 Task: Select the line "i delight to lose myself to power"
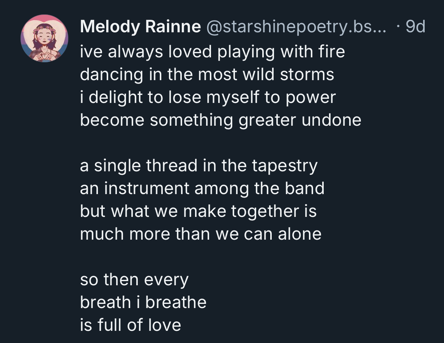pyautogui.click(x=208, y=97)
